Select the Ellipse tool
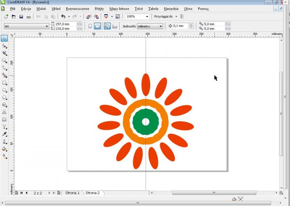The image size is (290, 206). pyautogui.click(x=4, y=90)
